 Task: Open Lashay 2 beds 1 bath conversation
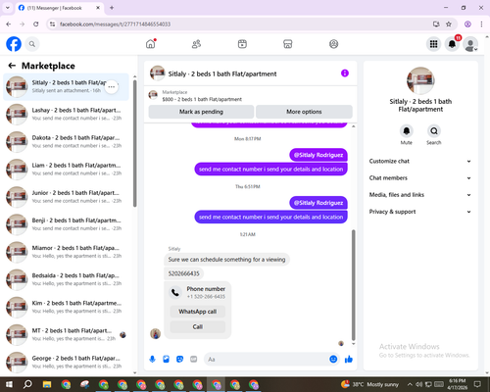point(66,115)
